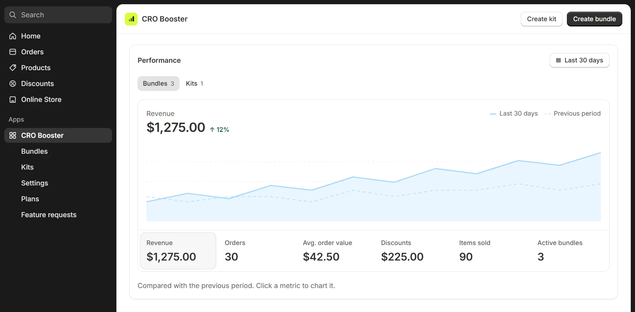635x312 pixels.
Task: Click the upward arrow next to 12%
Action: [212, 130]
